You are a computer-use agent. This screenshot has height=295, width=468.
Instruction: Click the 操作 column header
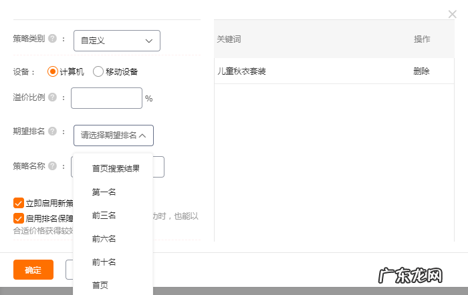[422, 39]
